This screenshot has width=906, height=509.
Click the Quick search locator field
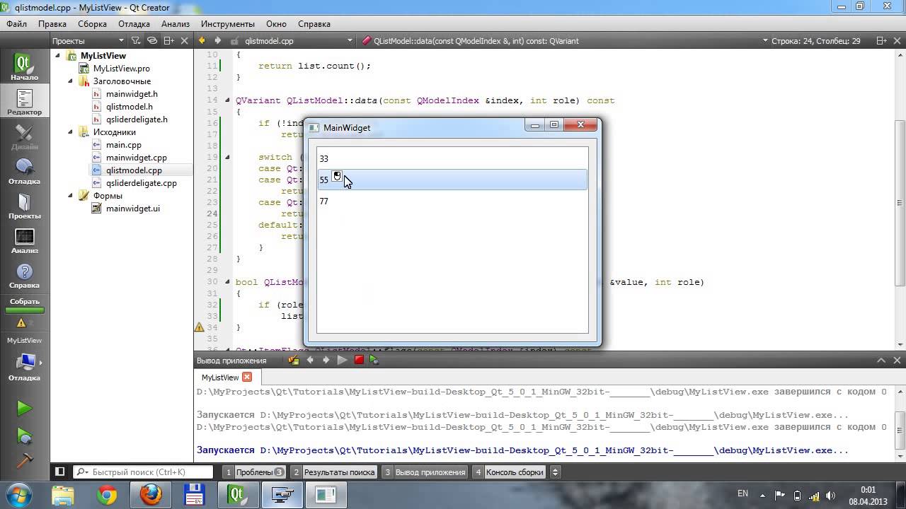pyautogui.click(x=142, y=472)
